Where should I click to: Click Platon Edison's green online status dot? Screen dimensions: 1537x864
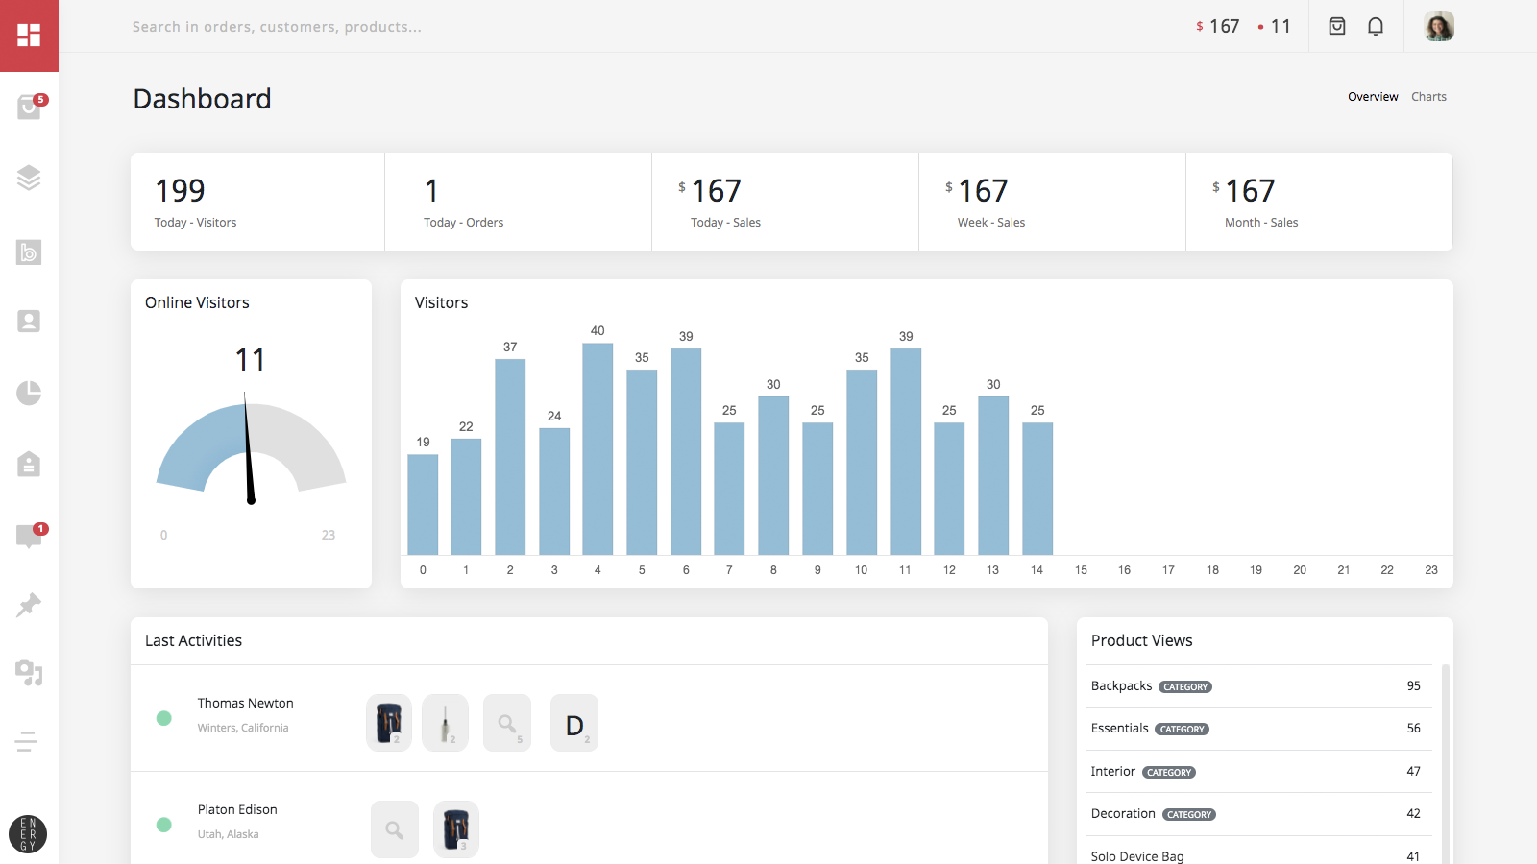164,825
